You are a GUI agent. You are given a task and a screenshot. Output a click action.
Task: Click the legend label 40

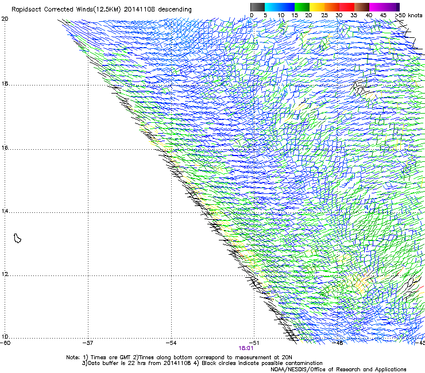[369, 15]
